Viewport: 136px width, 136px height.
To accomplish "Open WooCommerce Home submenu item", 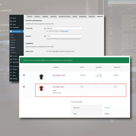I will (12, 35).
